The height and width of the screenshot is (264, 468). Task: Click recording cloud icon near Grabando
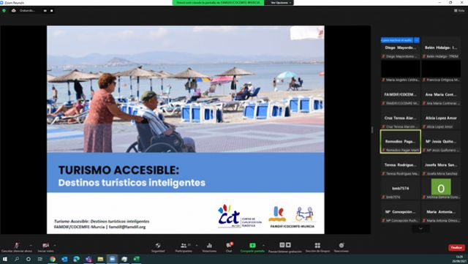[13, 10]
